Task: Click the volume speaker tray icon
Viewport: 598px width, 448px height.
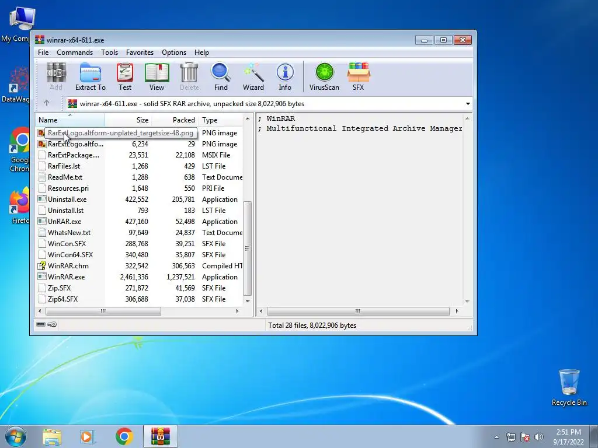Action: [x=539, y=437]
